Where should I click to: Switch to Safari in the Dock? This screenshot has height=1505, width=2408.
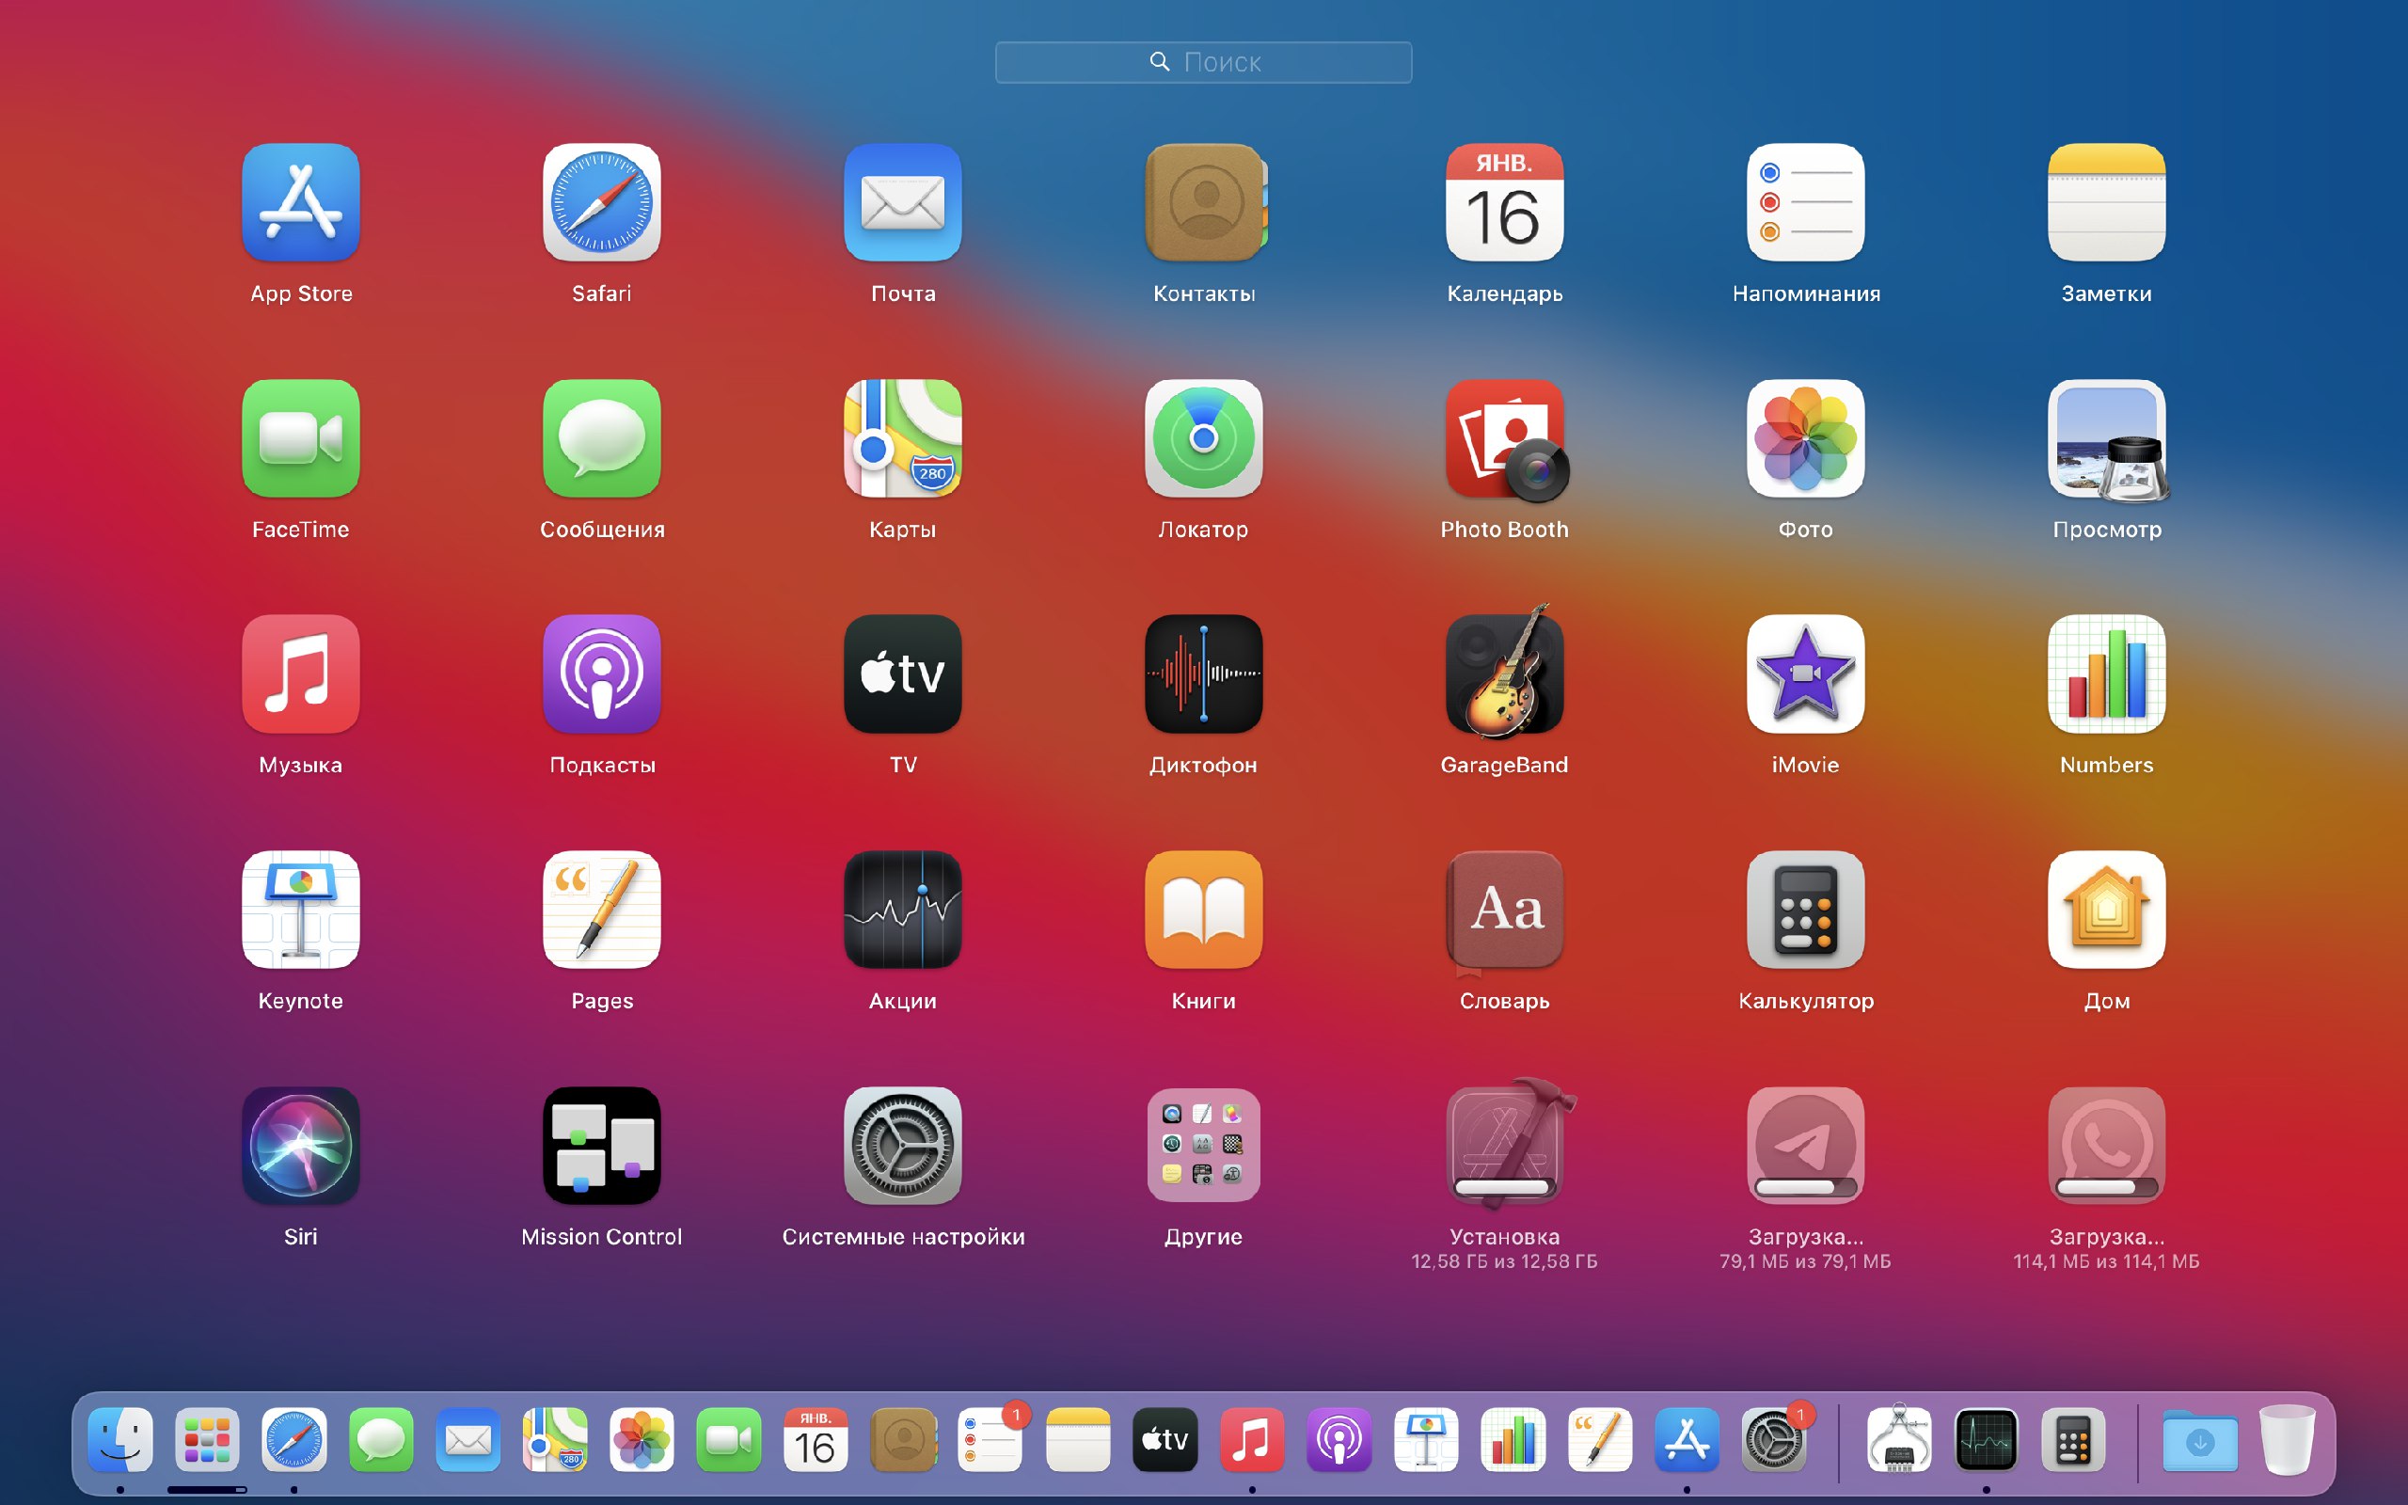[x=293, y=1439]
